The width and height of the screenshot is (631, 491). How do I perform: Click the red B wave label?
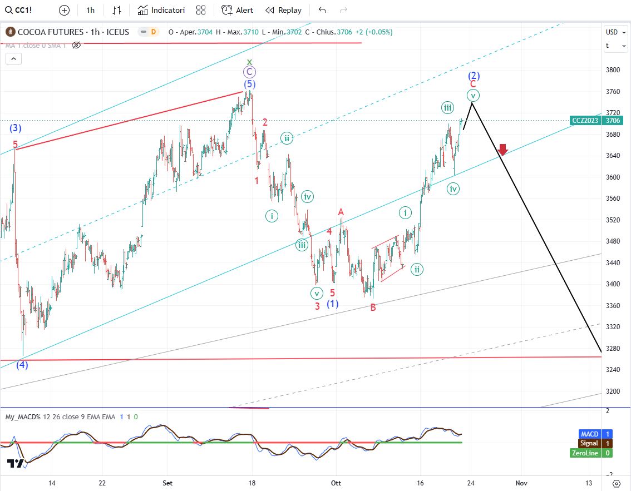coord(373,308)
